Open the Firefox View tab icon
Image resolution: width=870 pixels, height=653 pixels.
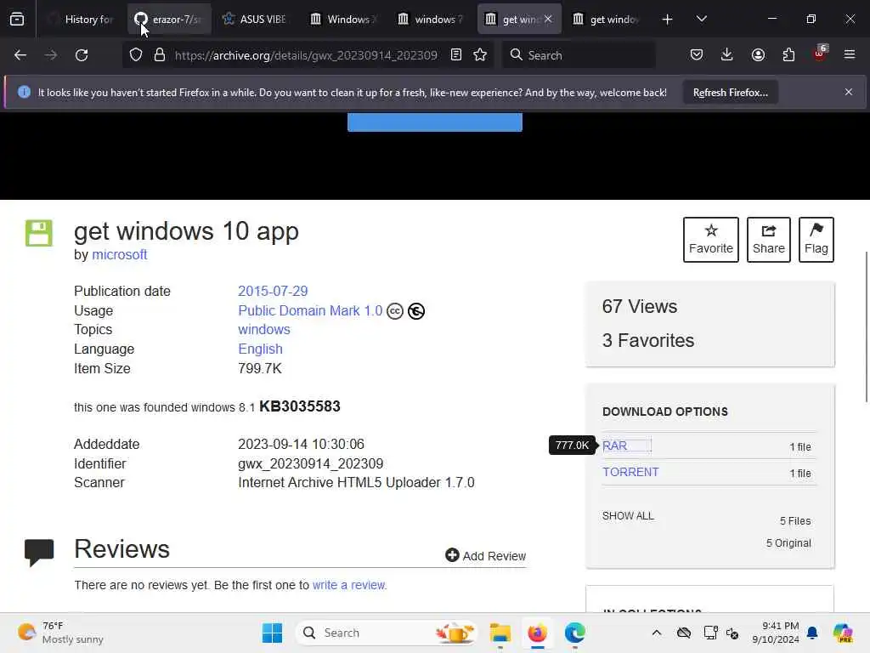click(x=17, y=20)
